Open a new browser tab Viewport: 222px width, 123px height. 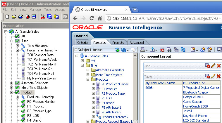pyautogui.click(x=135, y=10)
